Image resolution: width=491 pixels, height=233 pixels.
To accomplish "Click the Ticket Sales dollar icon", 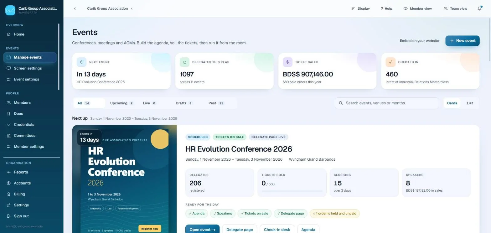I will [x=287, y=62].
